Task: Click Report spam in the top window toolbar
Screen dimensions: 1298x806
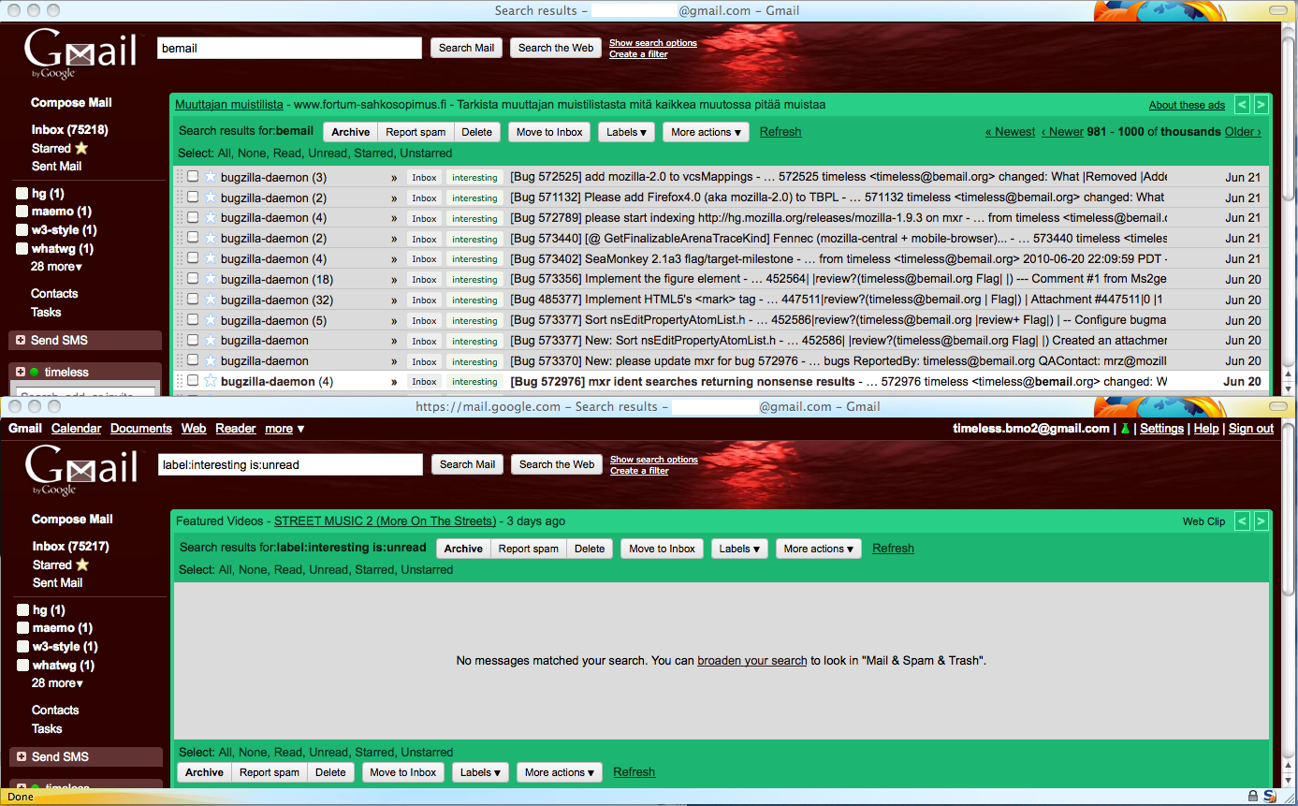Action: click(416, 132)
